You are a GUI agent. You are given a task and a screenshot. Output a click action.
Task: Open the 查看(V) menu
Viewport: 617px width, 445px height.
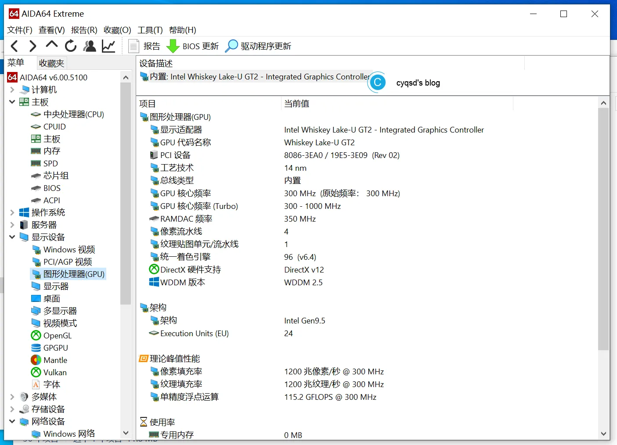coord(52,30)
